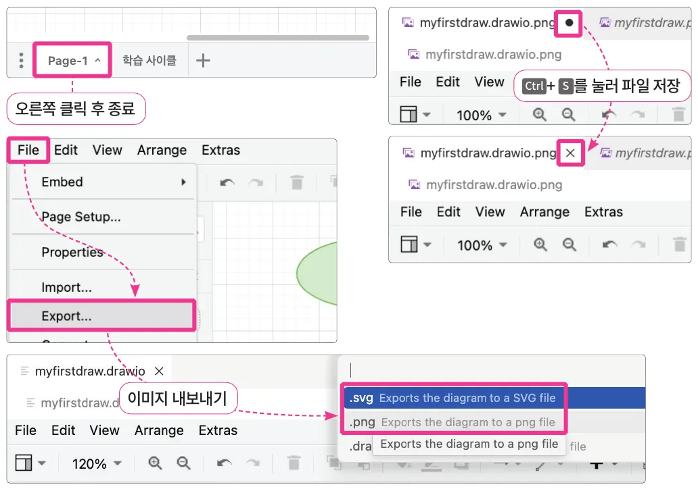Image resolution: width=698 pixels, height=489 pixels.
Task: Click Undo in the 120% zoom toolbar
Action: pos(225,463)
